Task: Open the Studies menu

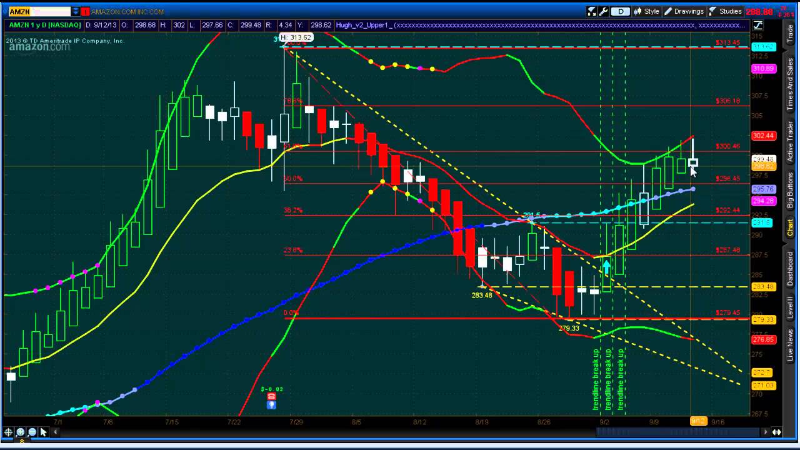Action: pos(724,11)
